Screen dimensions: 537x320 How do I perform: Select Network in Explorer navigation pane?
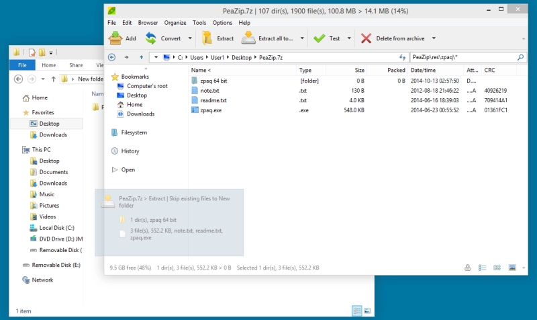click(42, 280)
